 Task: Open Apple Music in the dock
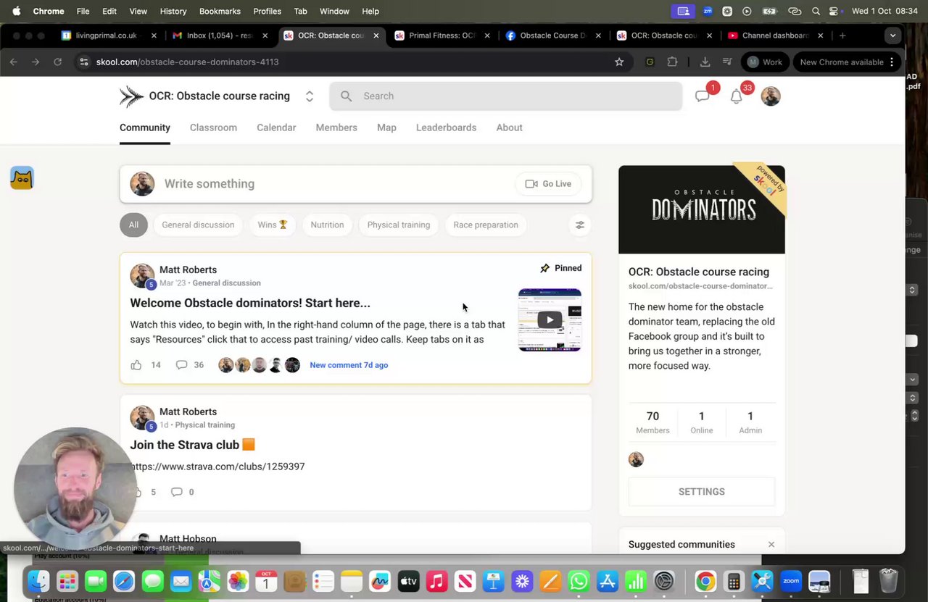tap(436, 581)
